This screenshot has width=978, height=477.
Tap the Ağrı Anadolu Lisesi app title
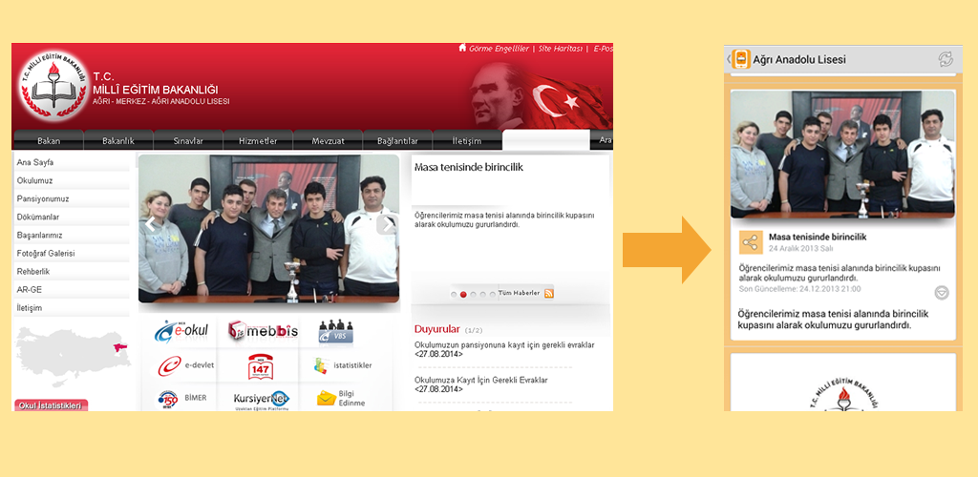tap(799, 60)
